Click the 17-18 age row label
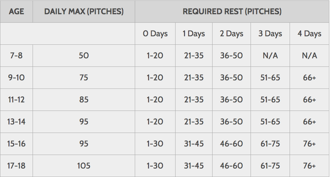The width and height of the screenshot is (330, 177). (x=16, y=166)
